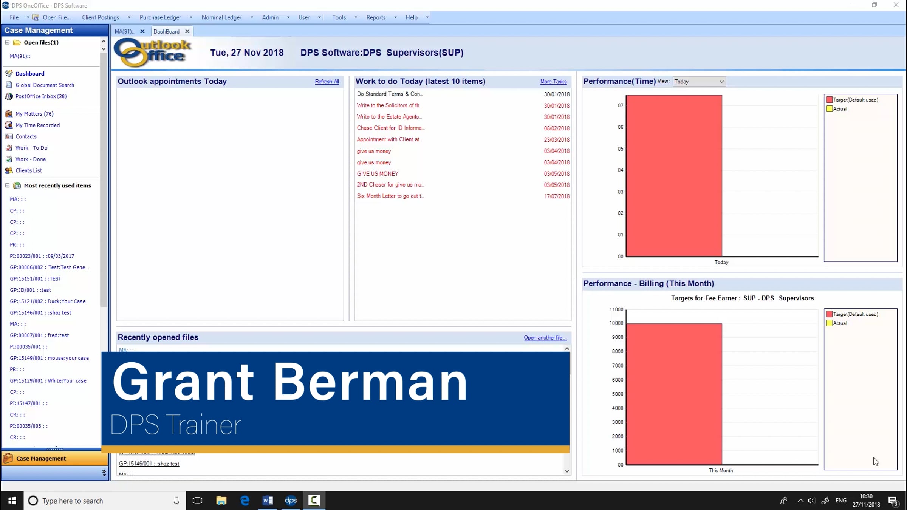Click Target legend swatch in Time chart

click(830, 100)
